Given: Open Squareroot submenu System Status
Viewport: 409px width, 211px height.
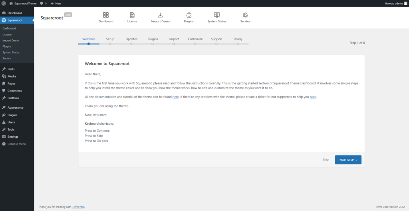Looking at the screenshot, I should [x=11, y=52].
